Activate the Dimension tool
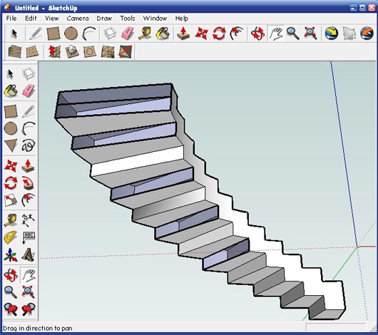Viewport: 378px width, 335px height. tap(29, 220)
